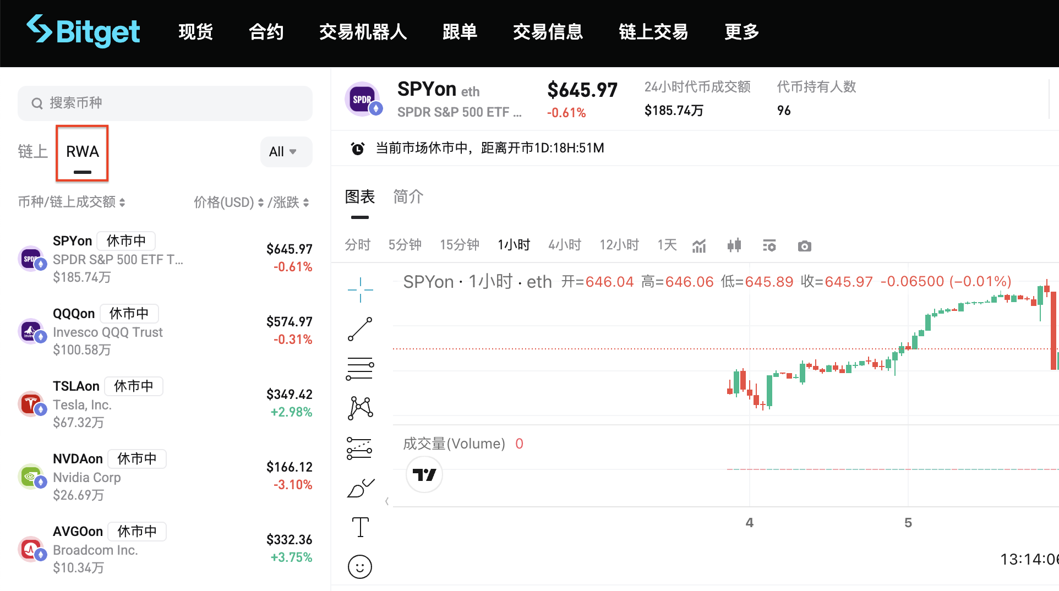This screenshot has width=1059, height=591.
Task: Click the date 5 axis label
Action: tap(908, 523)
